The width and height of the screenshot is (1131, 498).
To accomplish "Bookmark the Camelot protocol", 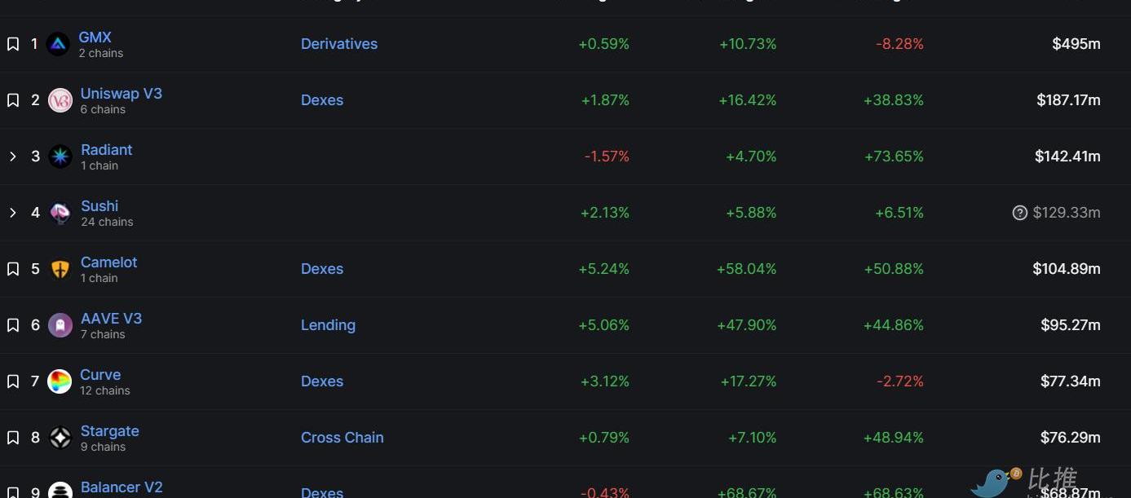I will click(13, 269).
